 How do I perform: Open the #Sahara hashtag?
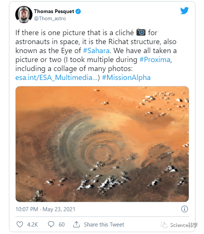pos(96,50)
